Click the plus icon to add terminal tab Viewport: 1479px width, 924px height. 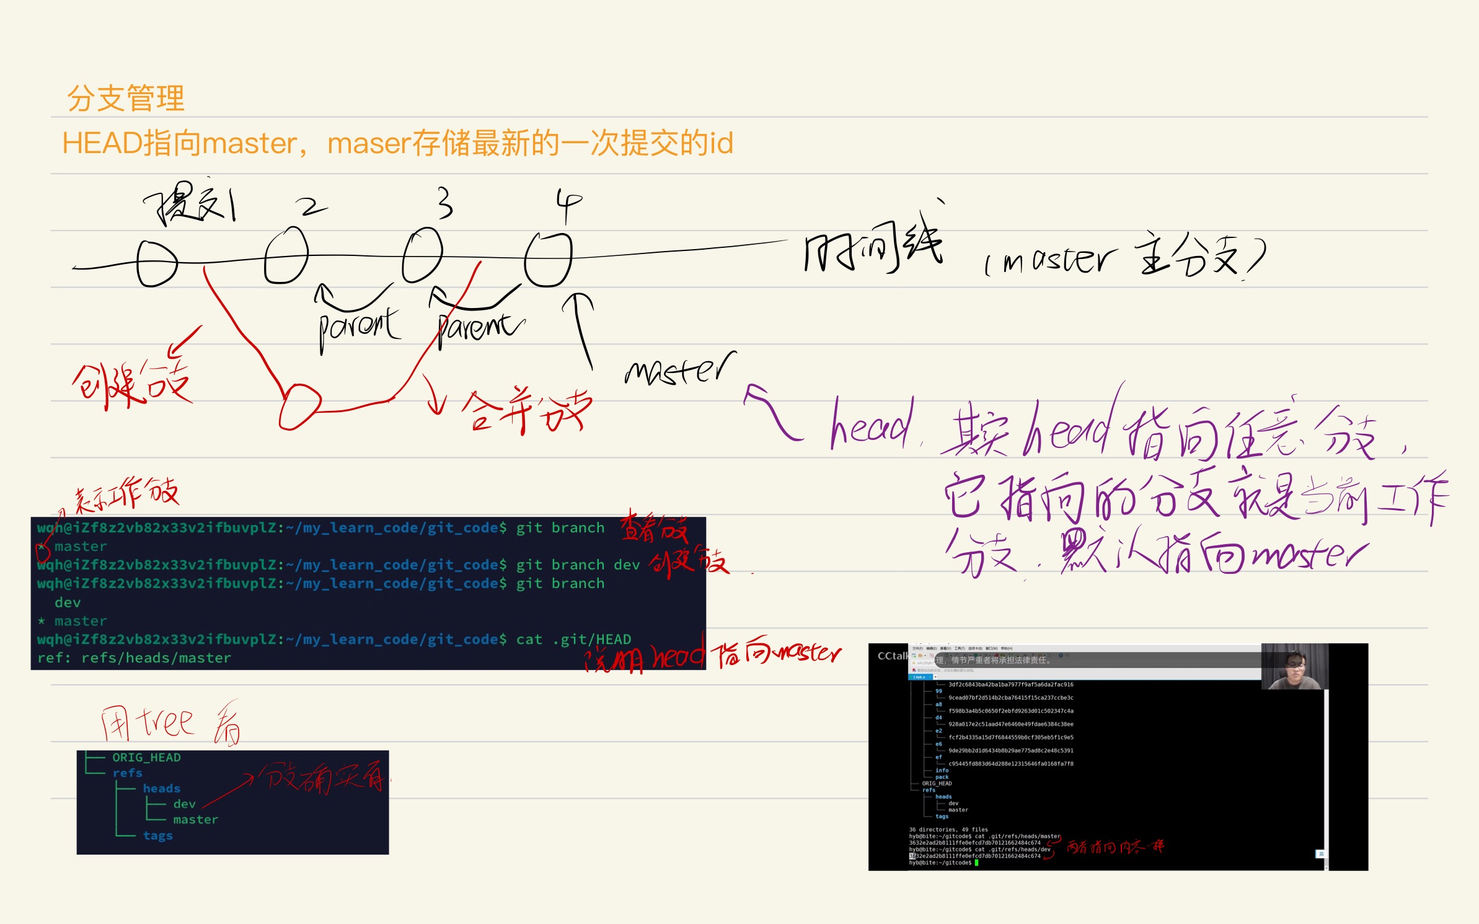[935, 677]
